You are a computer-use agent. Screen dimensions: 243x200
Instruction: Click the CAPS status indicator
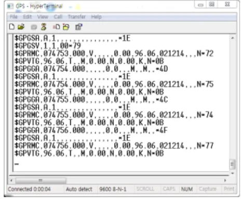pos(169,189)
